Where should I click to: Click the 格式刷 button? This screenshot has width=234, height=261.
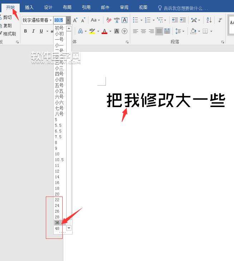(x=8, y=34)
